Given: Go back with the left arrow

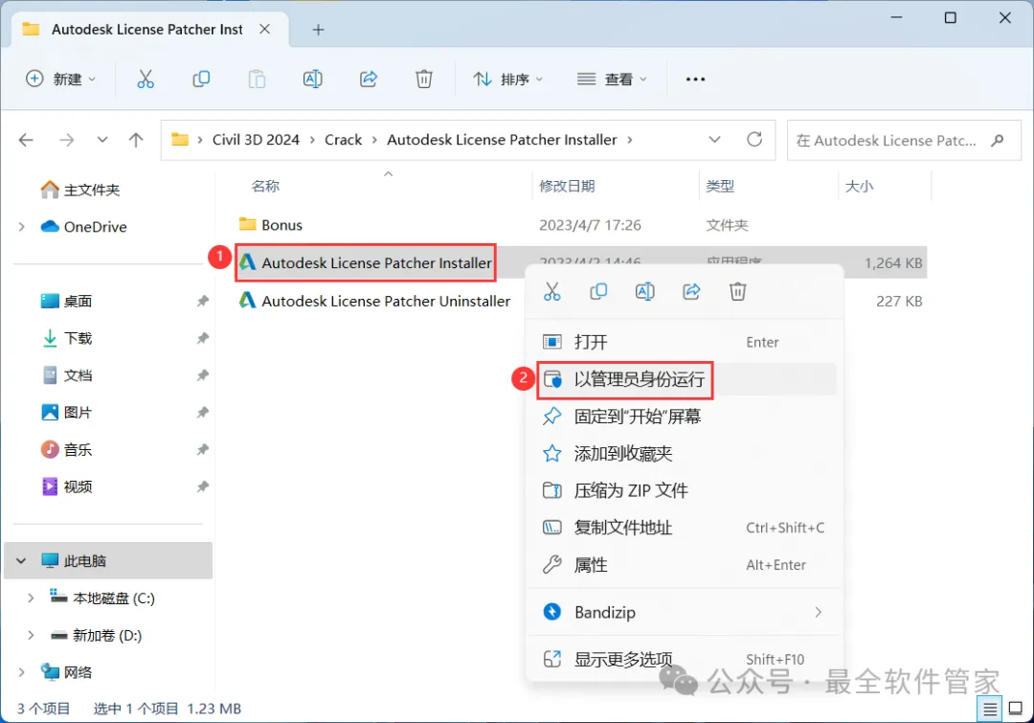Looking at the screenshot, I should click(x=26, y=140).
